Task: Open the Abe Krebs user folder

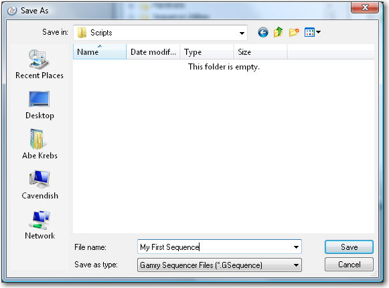Action: click(40, 144)
